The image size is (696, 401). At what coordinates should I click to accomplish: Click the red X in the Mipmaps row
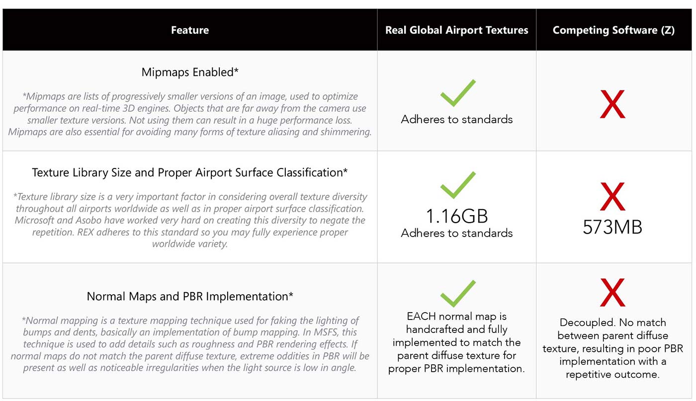coord(612,104)
